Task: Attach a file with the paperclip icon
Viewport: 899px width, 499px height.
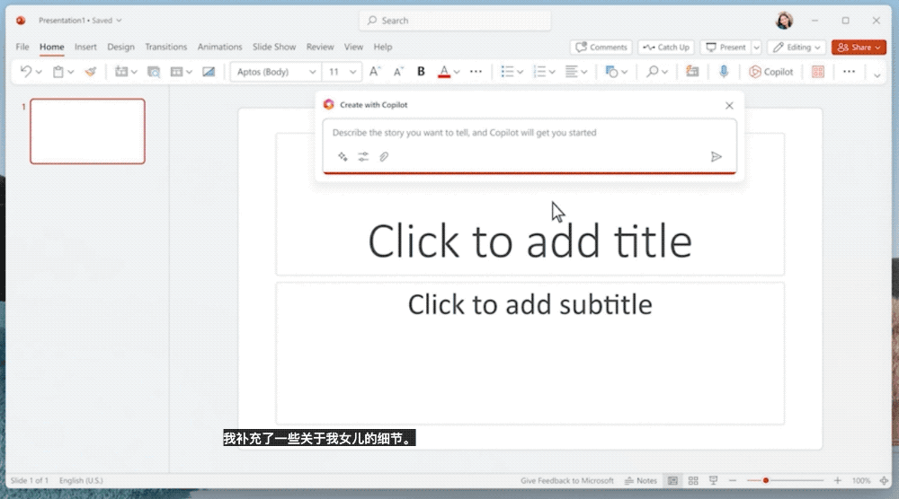Action: point(384,156)
